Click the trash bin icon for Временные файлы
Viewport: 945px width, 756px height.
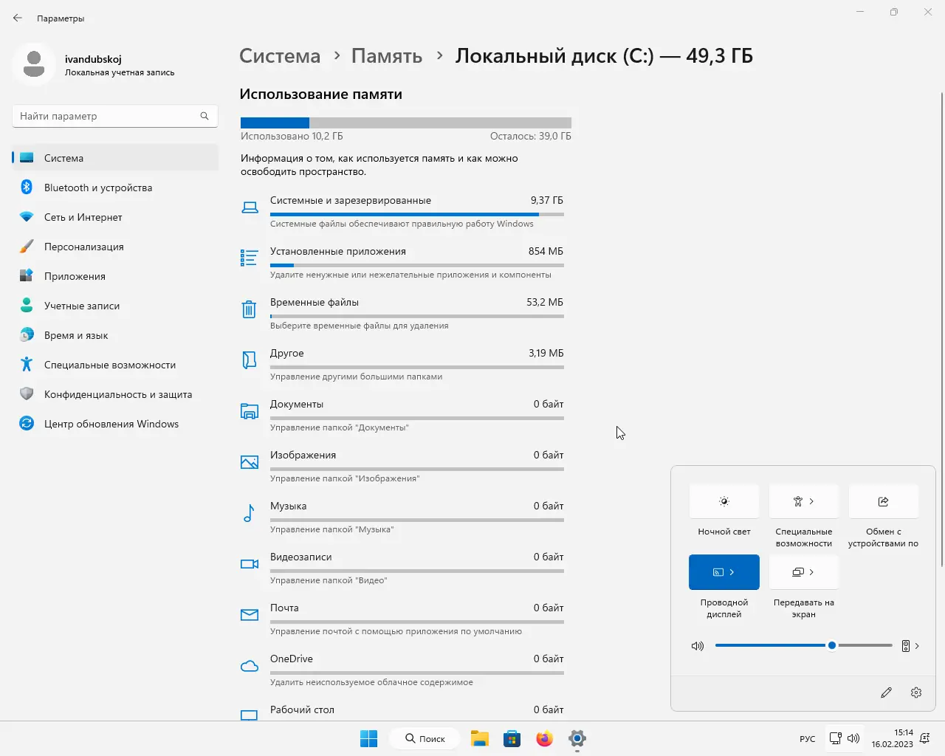pos(250,309)
